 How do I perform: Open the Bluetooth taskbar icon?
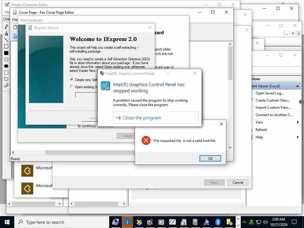pyautogui.click(x=218, y=222)
